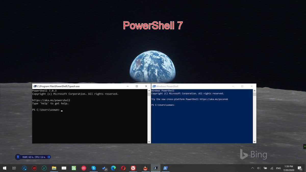Show hidden system tray icons
The height and width of the screenshot is (172, 306).
pos(252,168)
